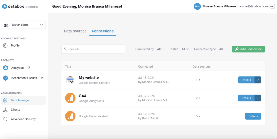
Task: Expand the Connected by filter
Action: pyautogui.click(x=161, y=49)
